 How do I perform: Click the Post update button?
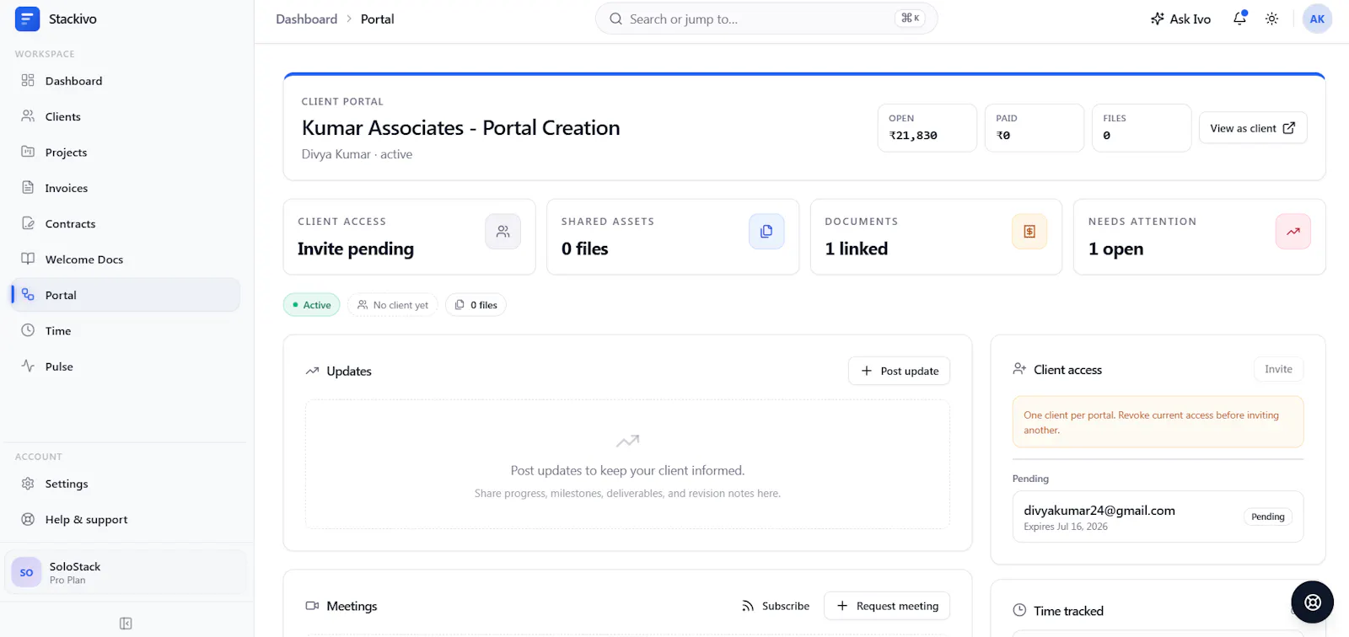point(899,371)
